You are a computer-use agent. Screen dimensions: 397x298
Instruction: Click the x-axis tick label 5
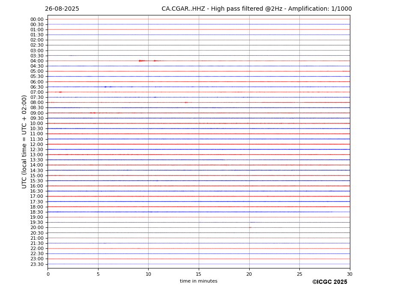98,274
